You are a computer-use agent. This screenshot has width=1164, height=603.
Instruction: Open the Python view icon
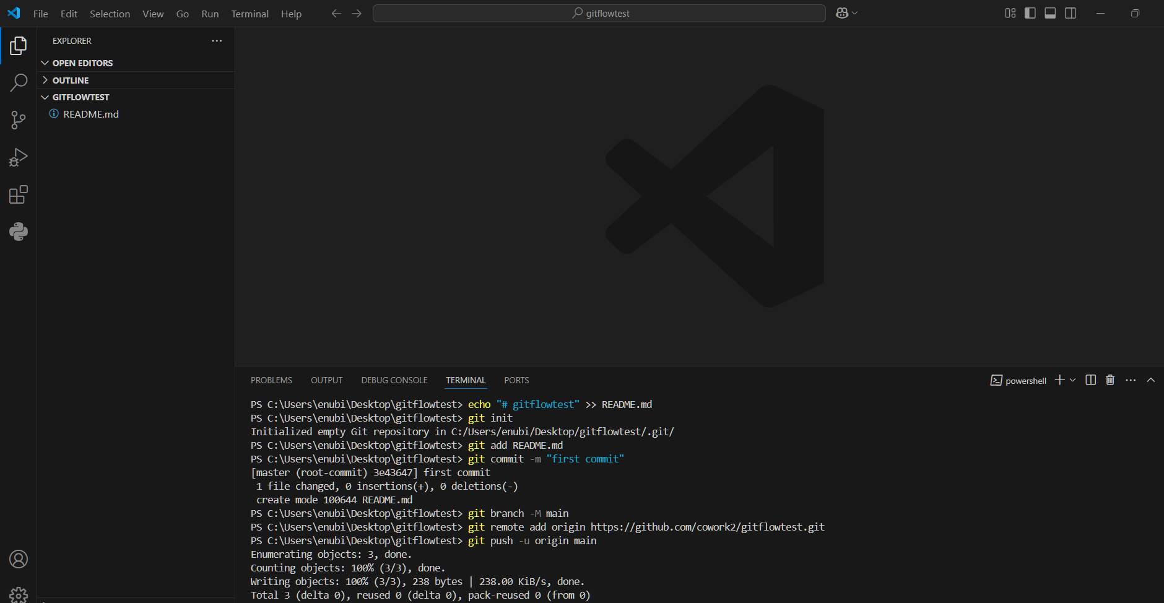click(19, 232)
